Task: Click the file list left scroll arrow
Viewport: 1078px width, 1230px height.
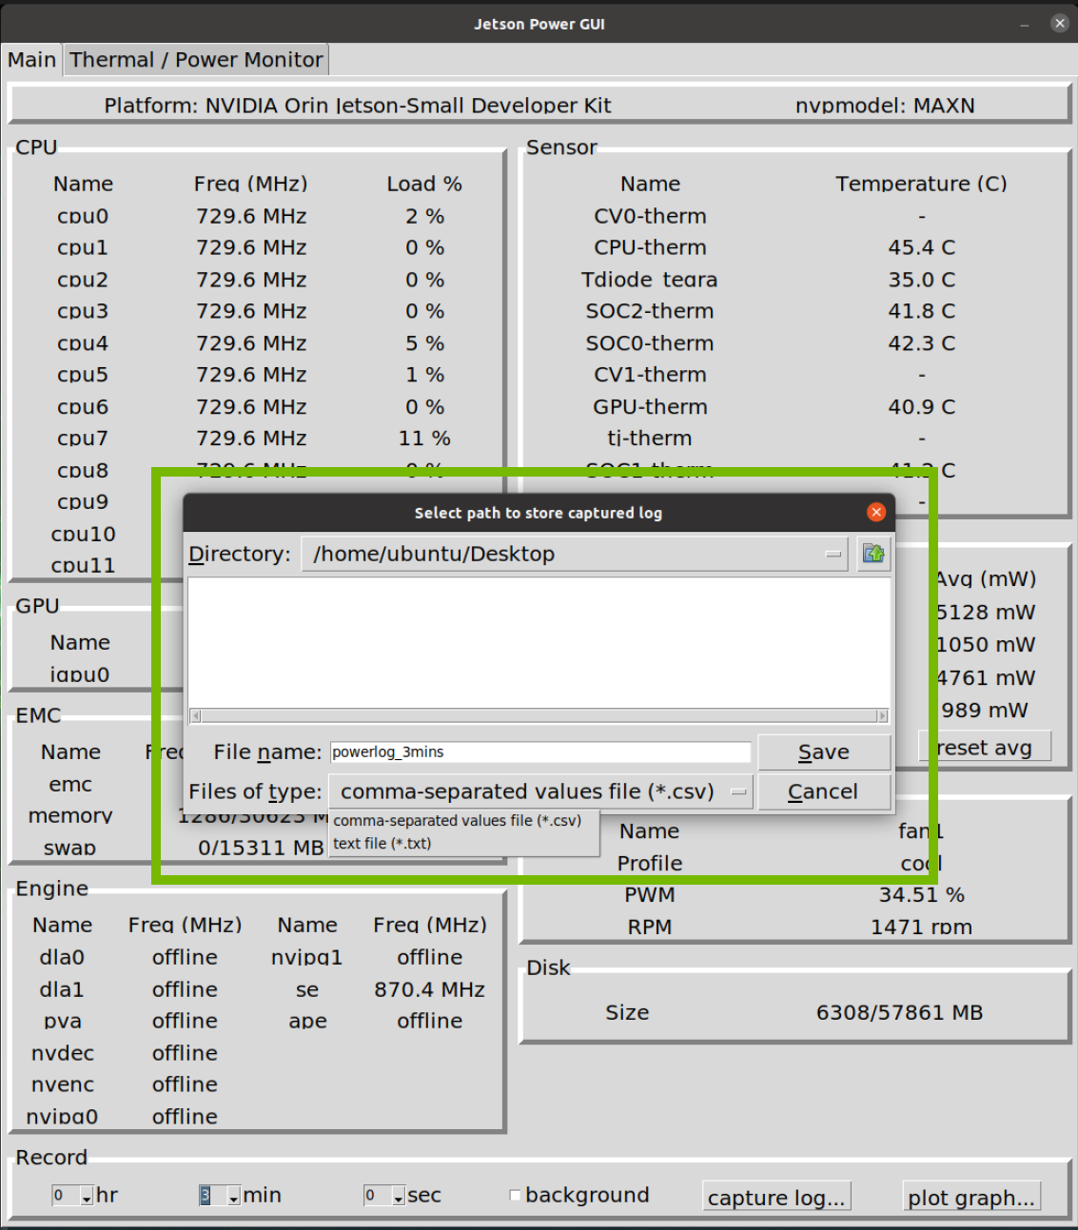Action: coord(196,715)
